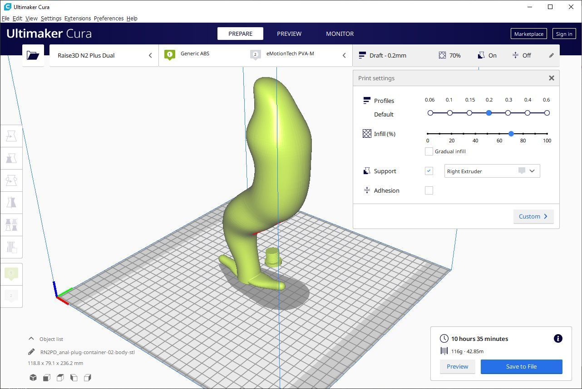
Task: Uncheck the Support checkbox
Action: [429, 171]
